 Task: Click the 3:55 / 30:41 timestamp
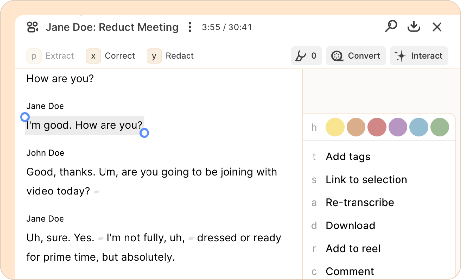click(227, 27)
